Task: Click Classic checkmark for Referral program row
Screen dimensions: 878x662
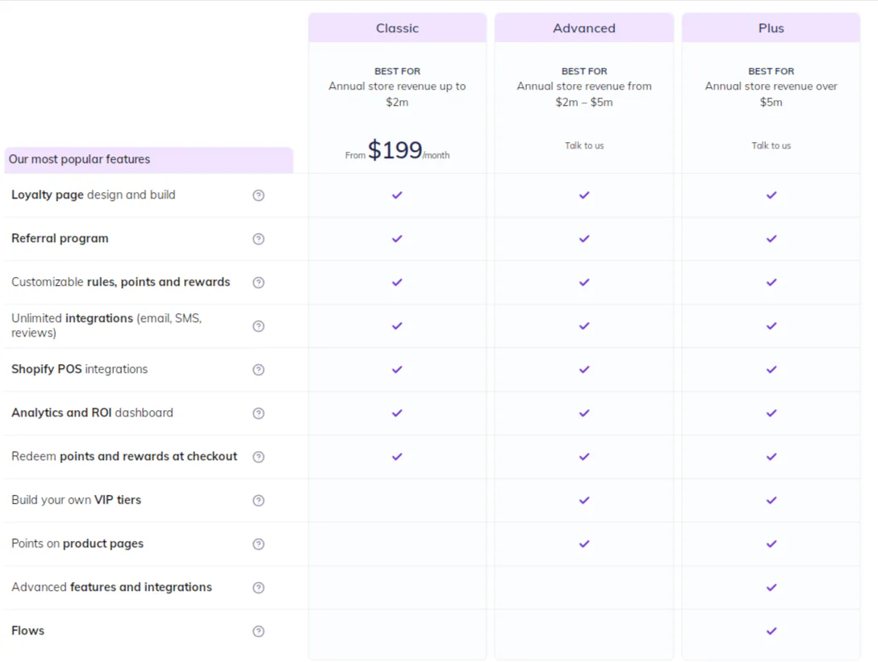Action: click(x=397, y=239)
